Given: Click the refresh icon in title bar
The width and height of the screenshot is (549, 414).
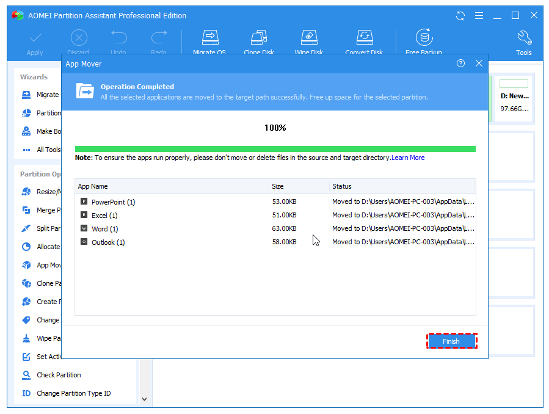Looking at the screenshot, I should click(460, 16).
